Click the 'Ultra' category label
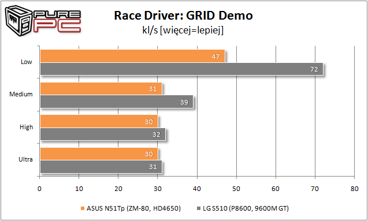This screenshot has width=368, height=221. tap(25, 159)
